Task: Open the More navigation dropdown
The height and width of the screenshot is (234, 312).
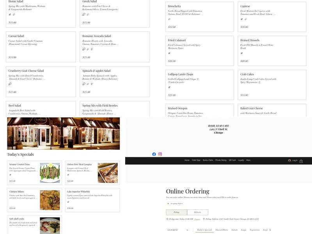Action: click(x=248, y=160)
